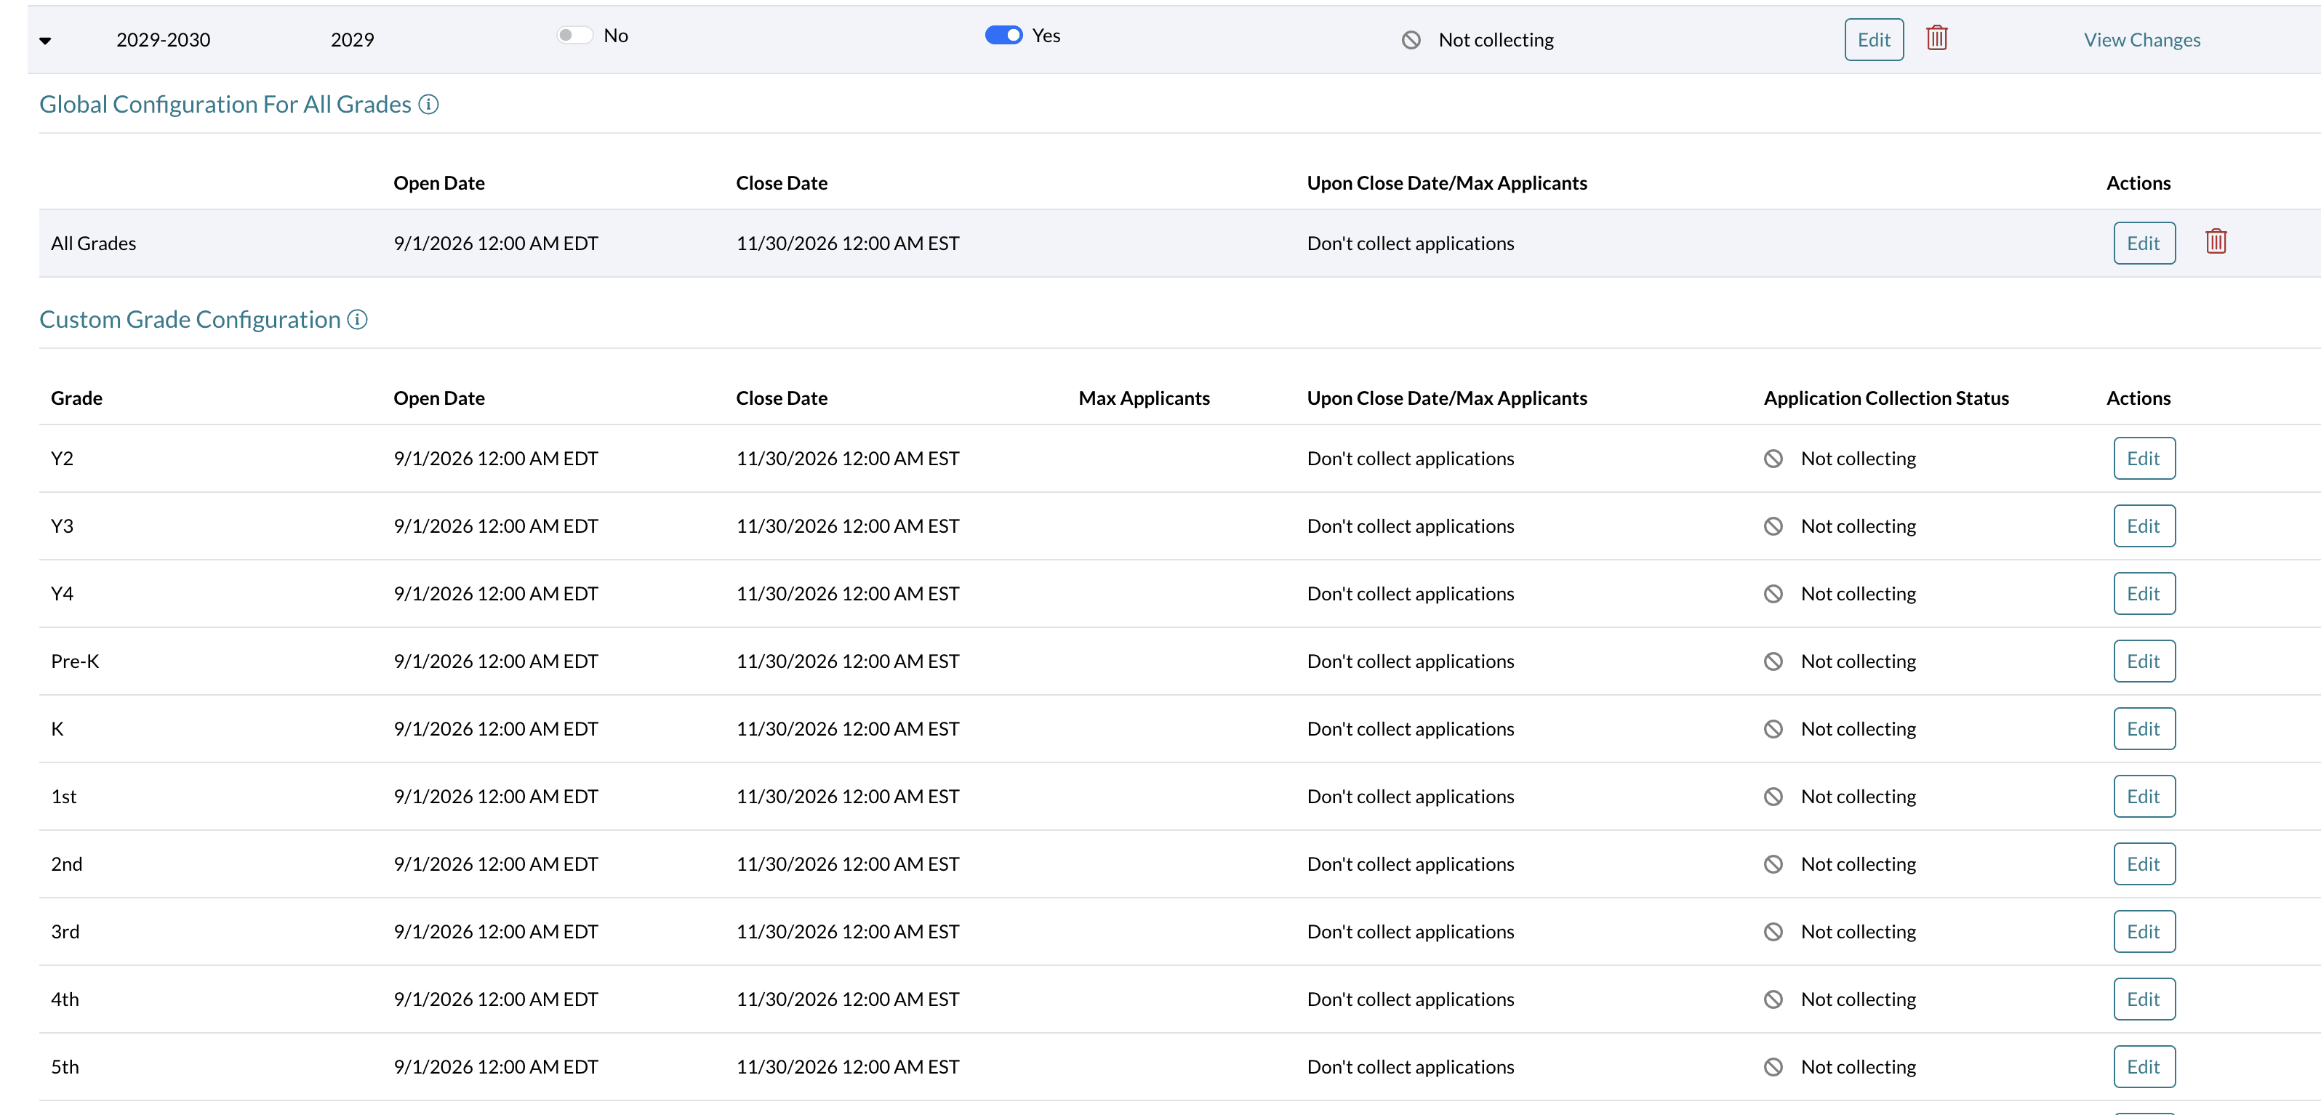Click Application Collection Status column header
Screen dimensions: 2321x1115
pyautogui.click(x=1886, y=398)
